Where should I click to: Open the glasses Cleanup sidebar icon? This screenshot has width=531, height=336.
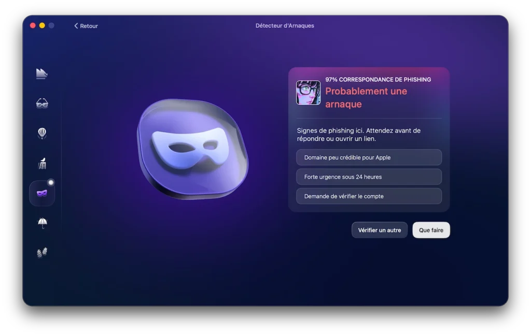click(42, 103)
